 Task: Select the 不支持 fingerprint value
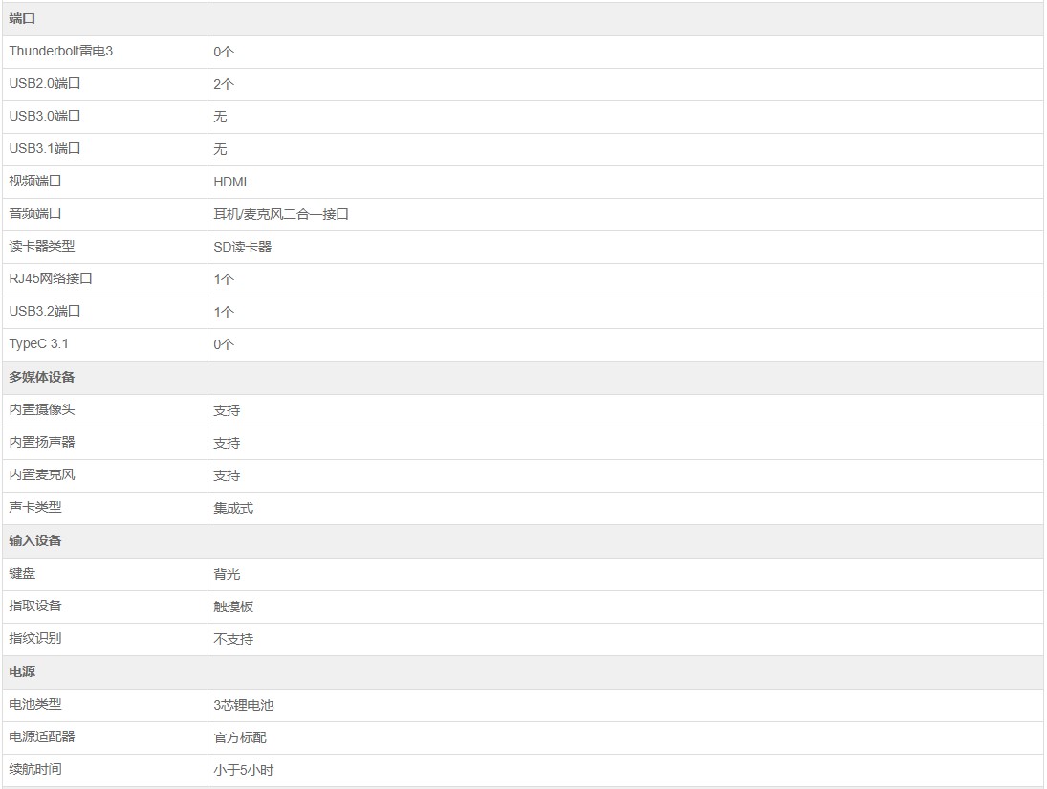(x=233, y=639)
